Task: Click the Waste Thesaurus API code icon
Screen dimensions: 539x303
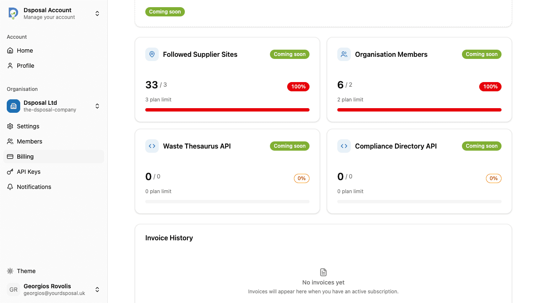Action: (x=152, y=146)
